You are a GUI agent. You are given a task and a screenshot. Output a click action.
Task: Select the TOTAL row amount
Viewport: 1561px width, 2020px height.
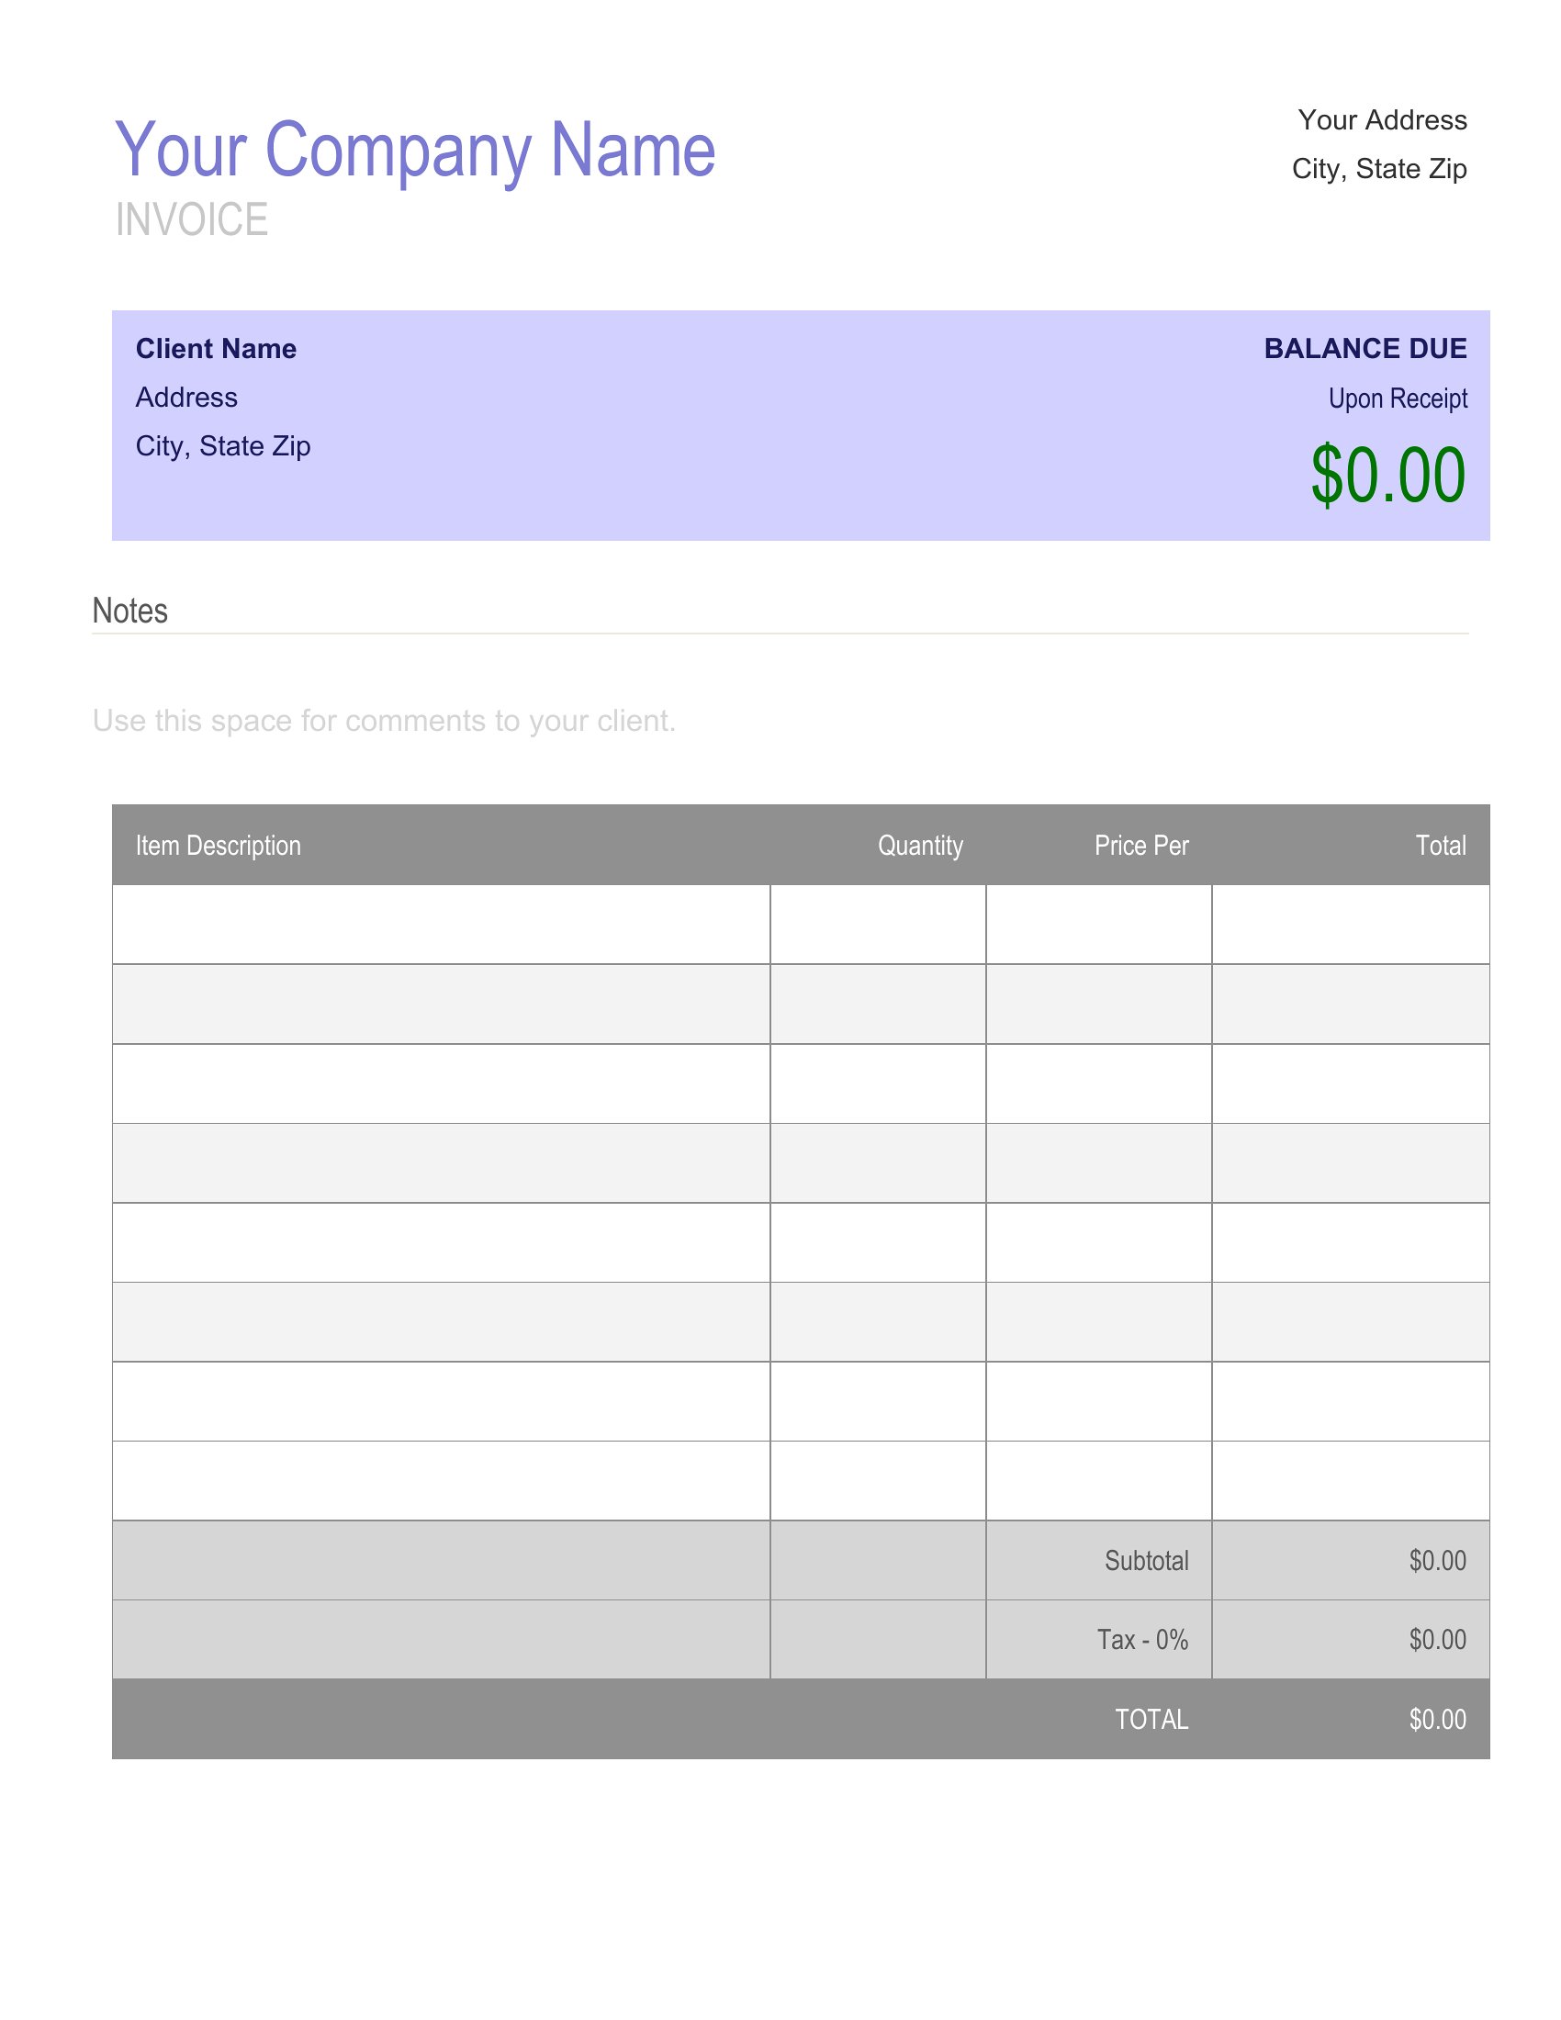tap(1437, 1720)
